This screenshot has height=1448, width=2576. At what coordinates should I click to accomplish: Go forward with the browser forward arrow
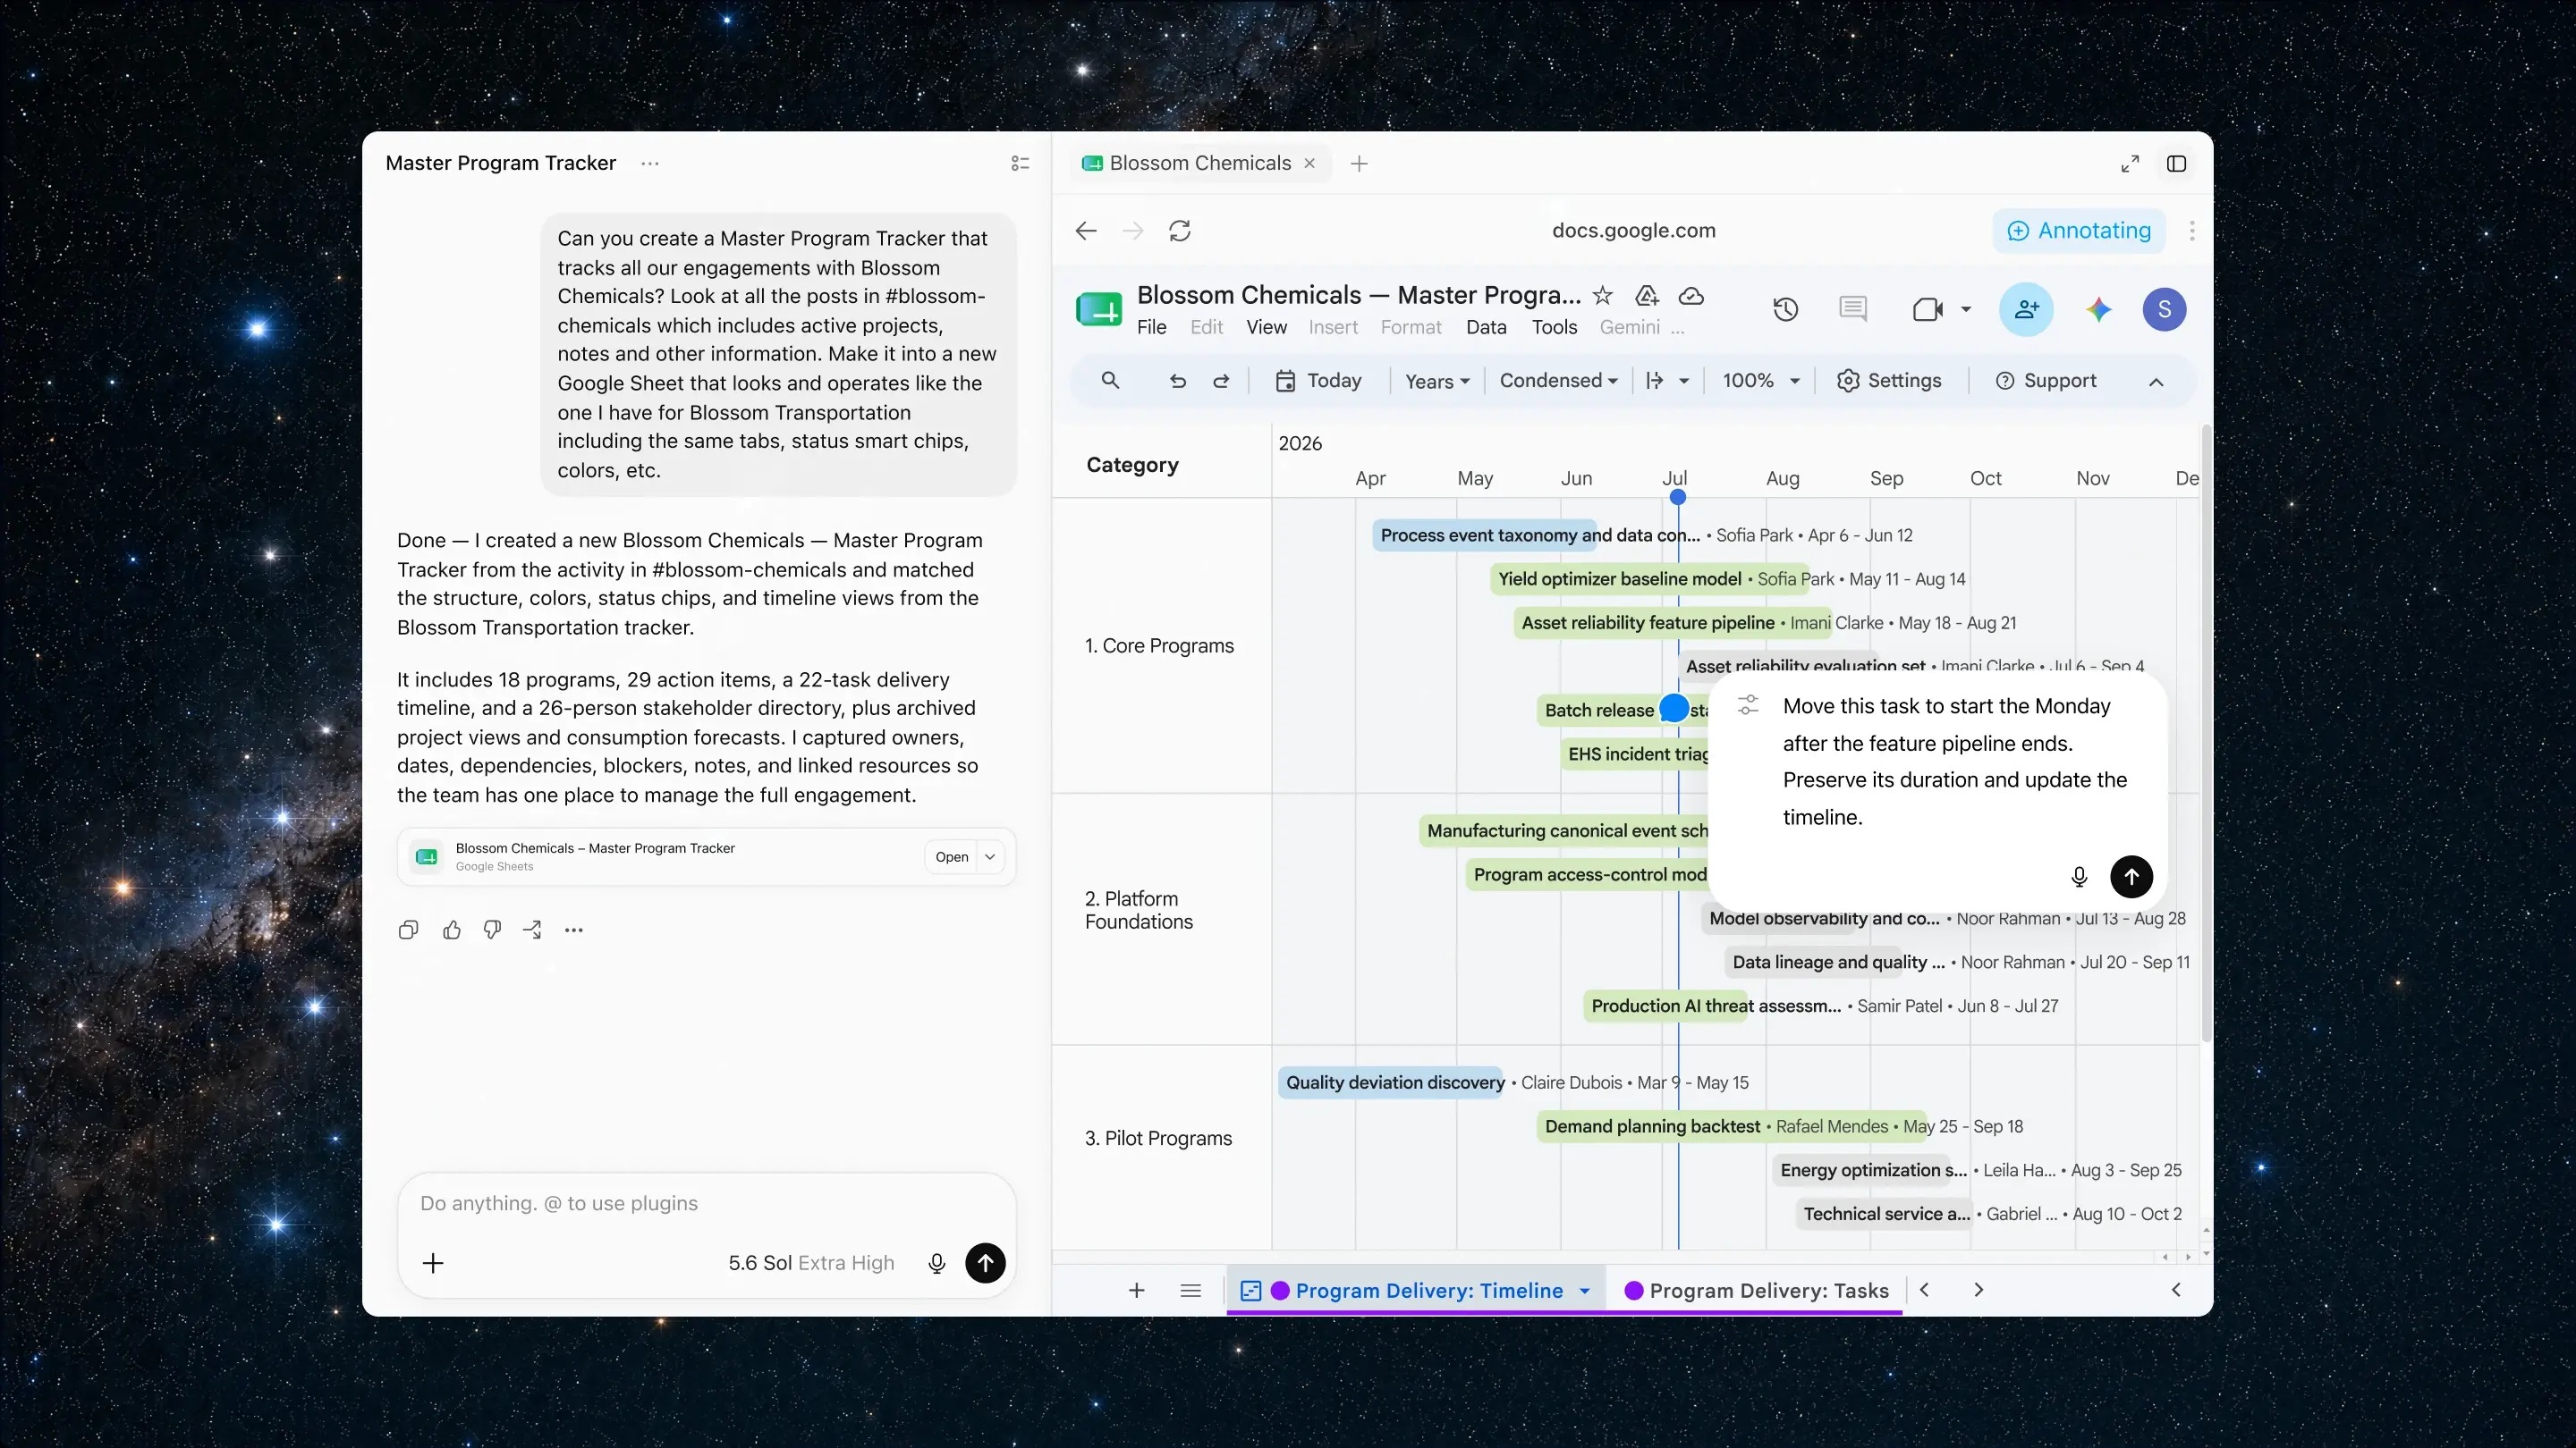pos(1133,231)
